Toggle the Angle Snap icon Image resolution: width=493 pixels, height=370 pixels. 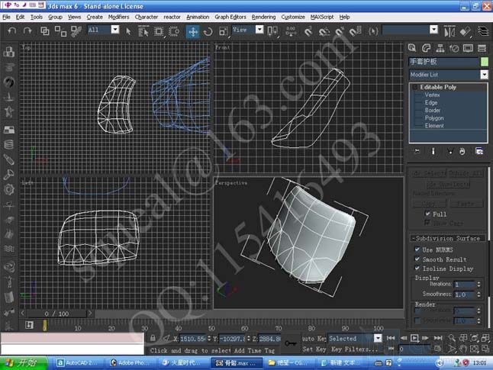[x=324, y=31]
